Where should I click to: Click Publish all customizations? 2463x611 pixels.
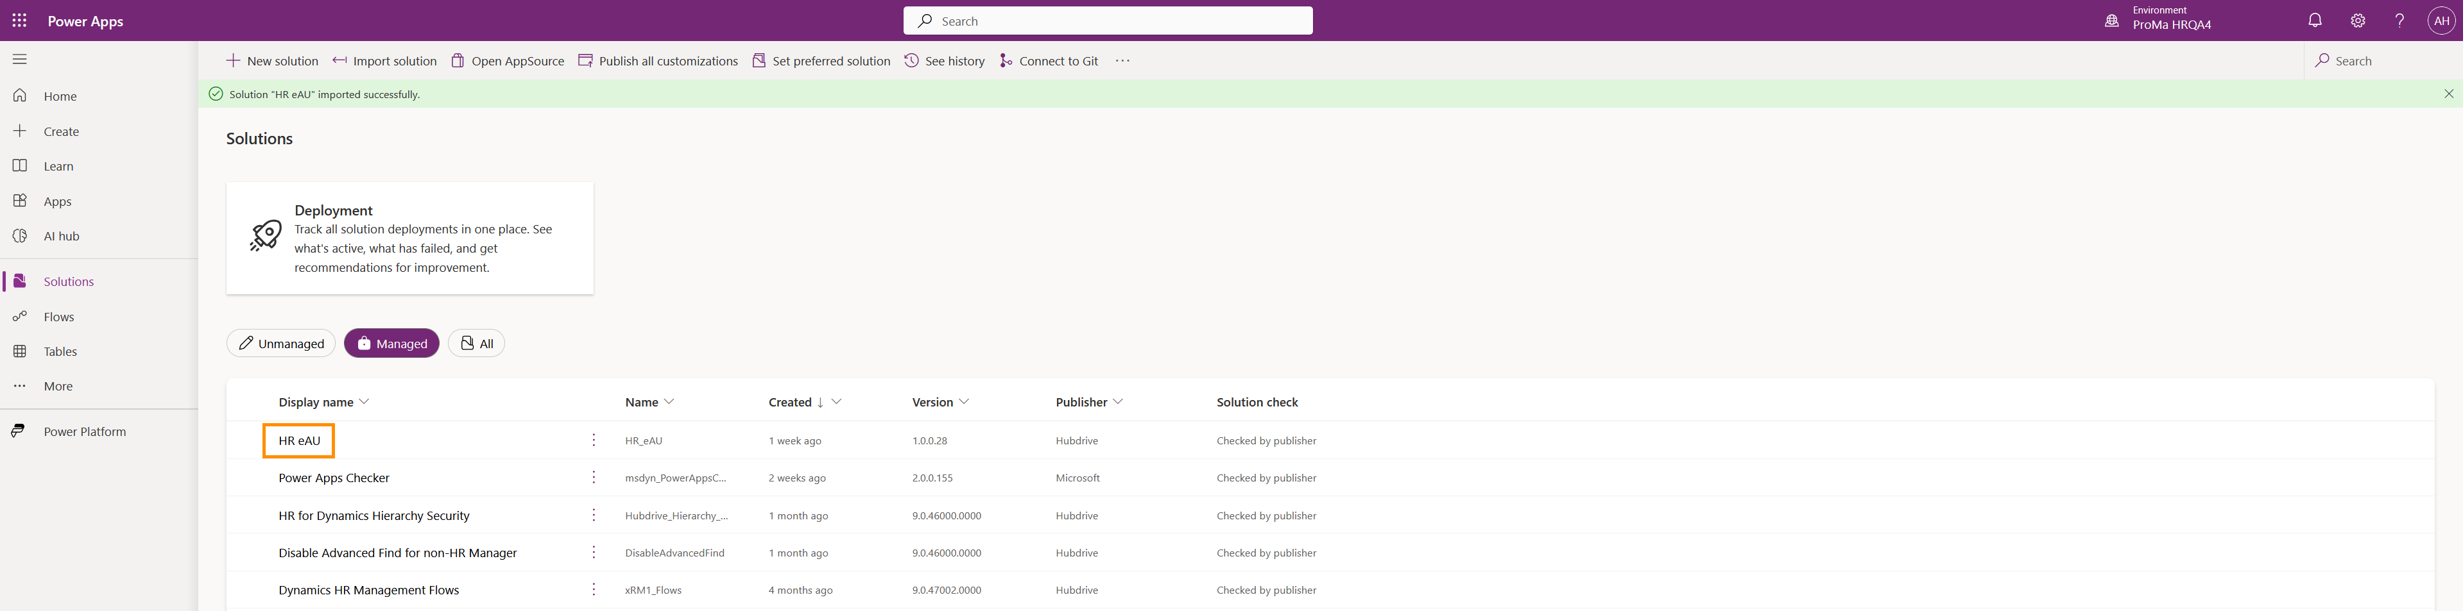pyautogui.click(x=658, y=60)
